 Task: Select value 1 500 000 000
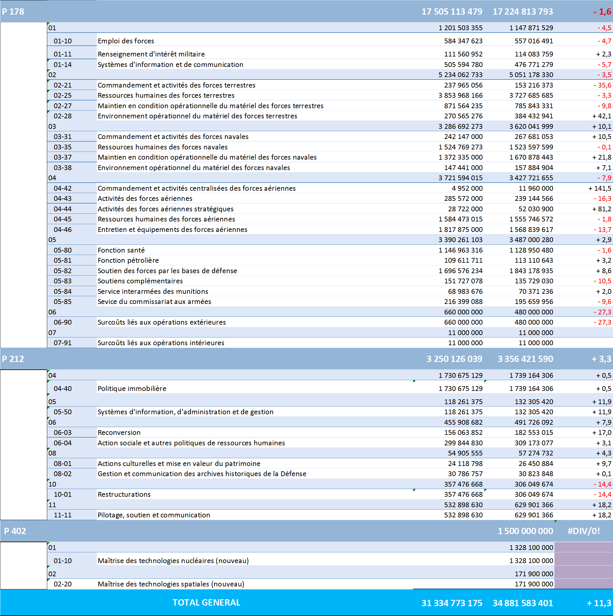(525, 531)
